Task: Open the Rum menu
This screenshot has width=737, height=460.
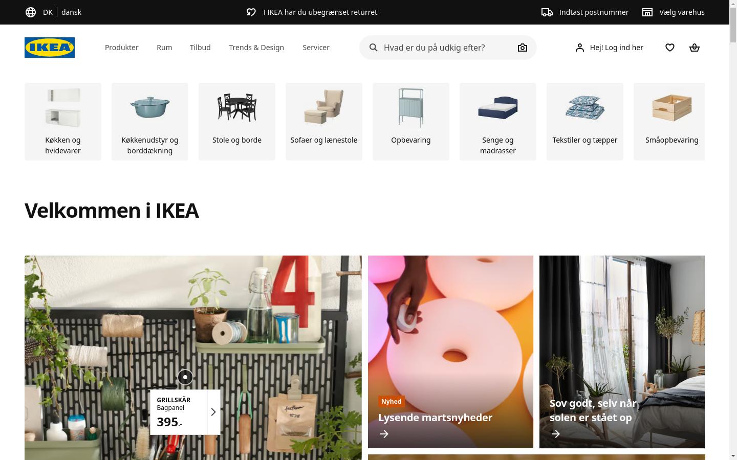Action: (164, 48)
